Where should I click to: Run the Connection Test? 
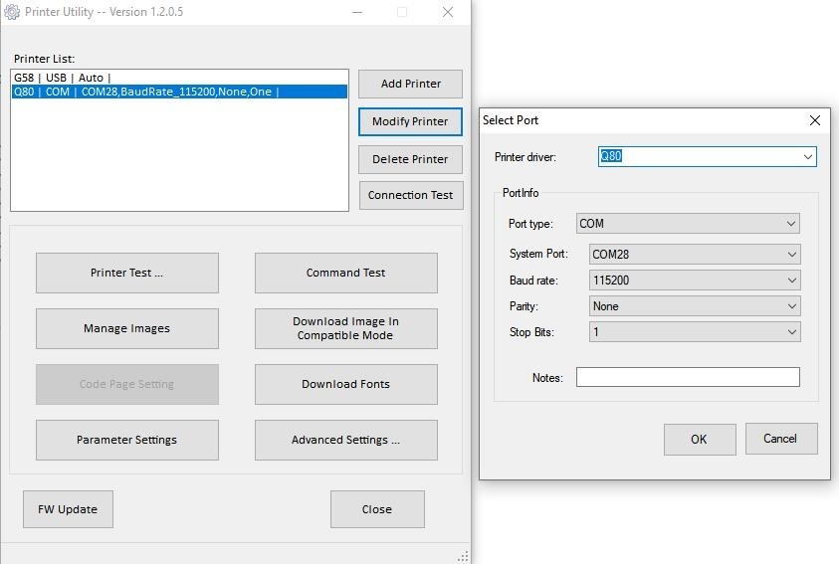tap(410, 195)
